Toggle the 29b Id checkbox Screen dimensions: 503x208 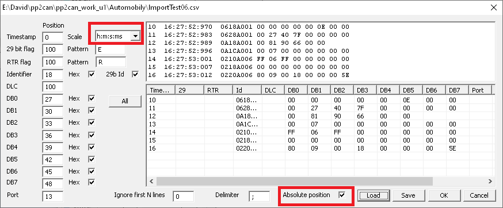click(135, 74)
